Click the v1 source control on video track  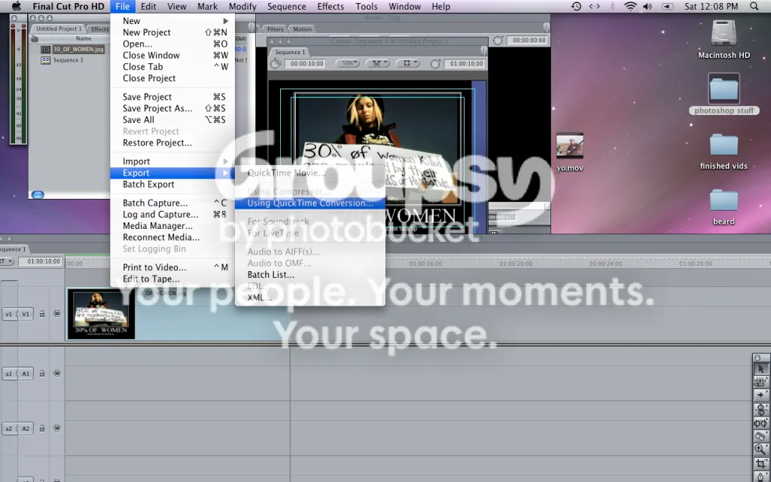[9, 314]
